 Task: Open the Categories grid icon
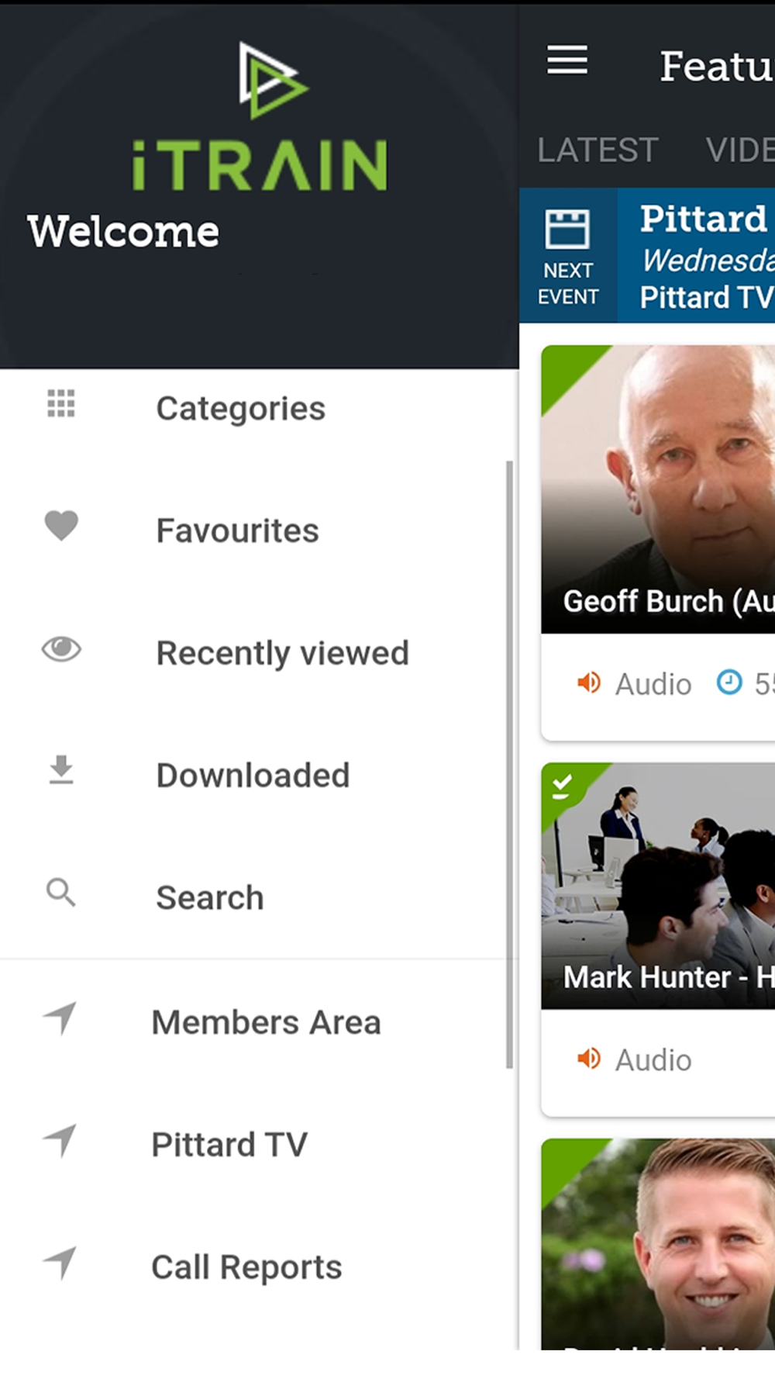[x=61, y=403]
